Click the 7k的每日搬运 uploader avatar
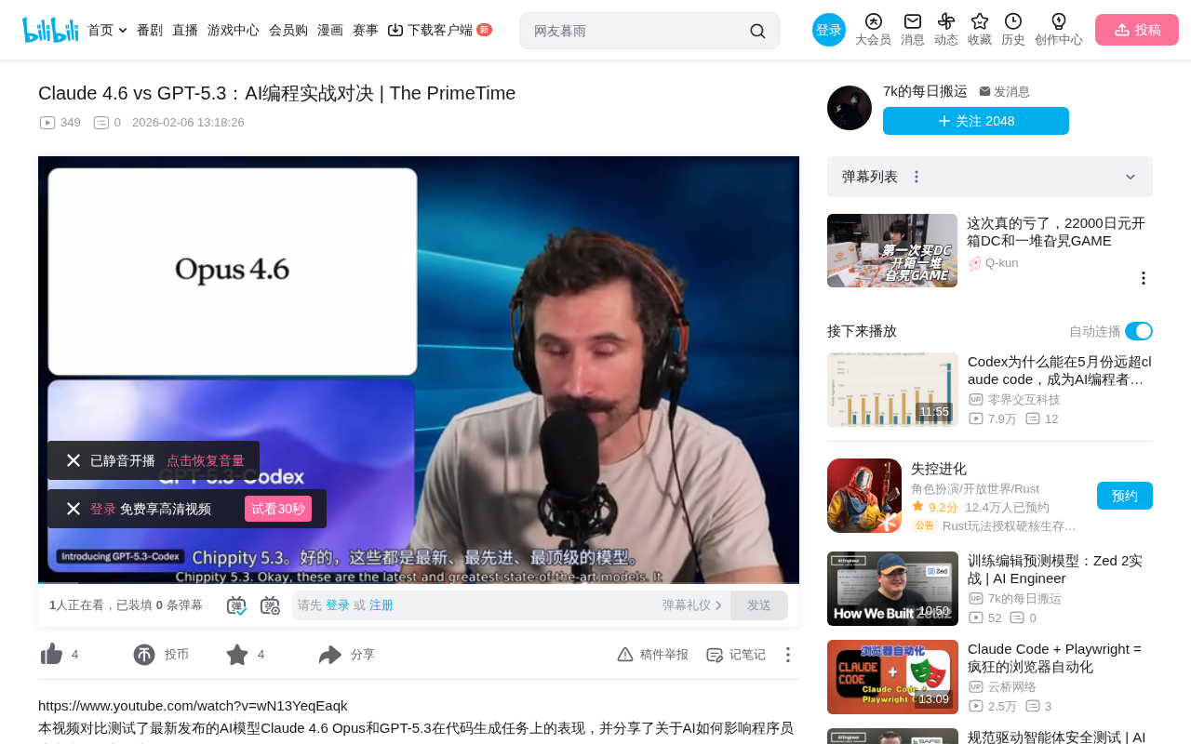Viewport: 1191px width, 744px height. pos(850,108)
